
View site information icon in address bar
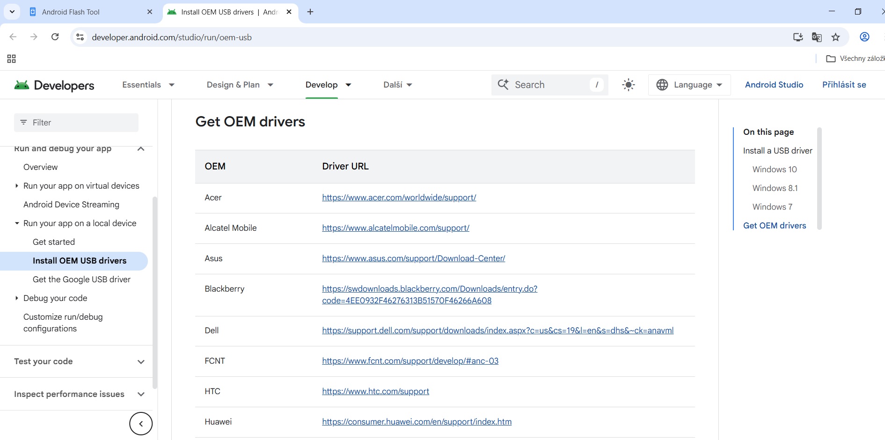[80, 37]
